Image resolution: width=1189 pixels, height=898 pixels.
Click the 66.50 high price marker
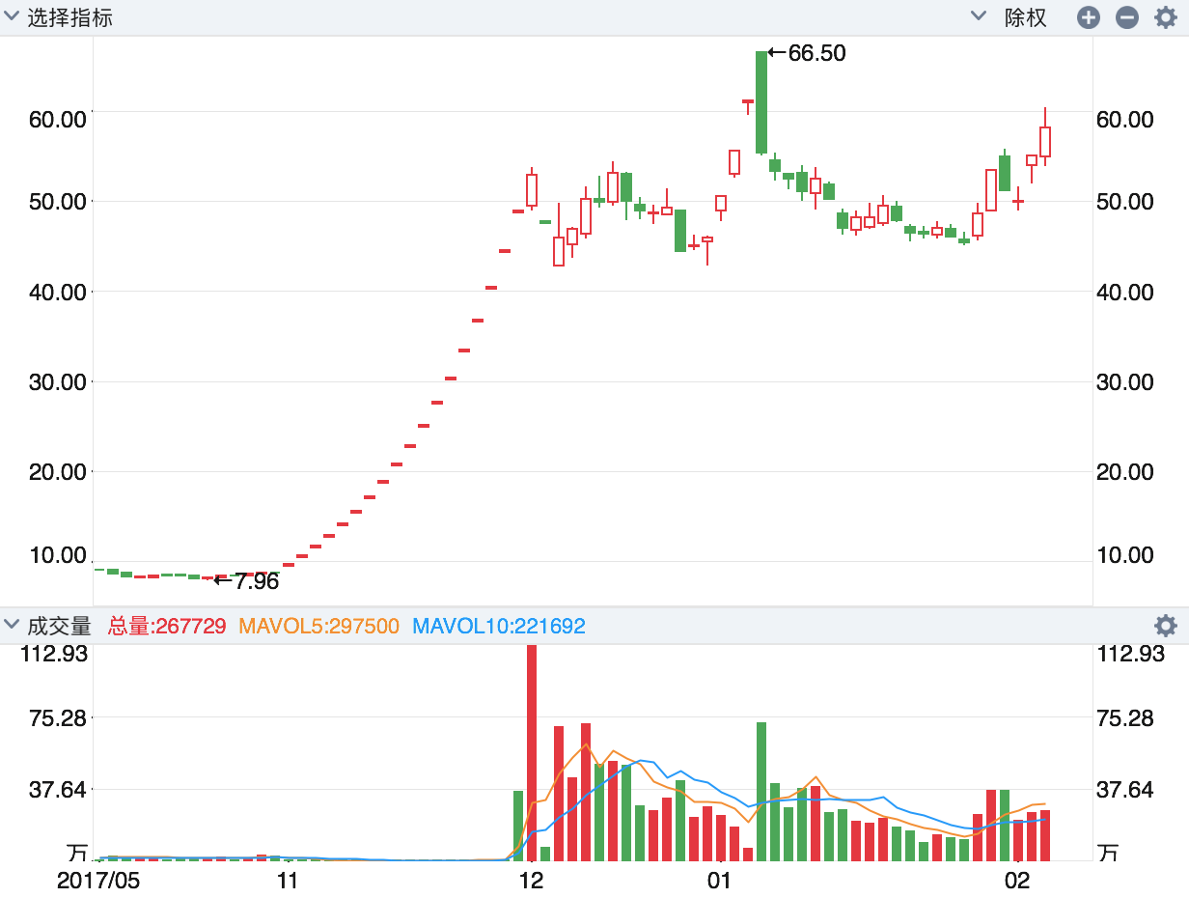tap(816, 53)
